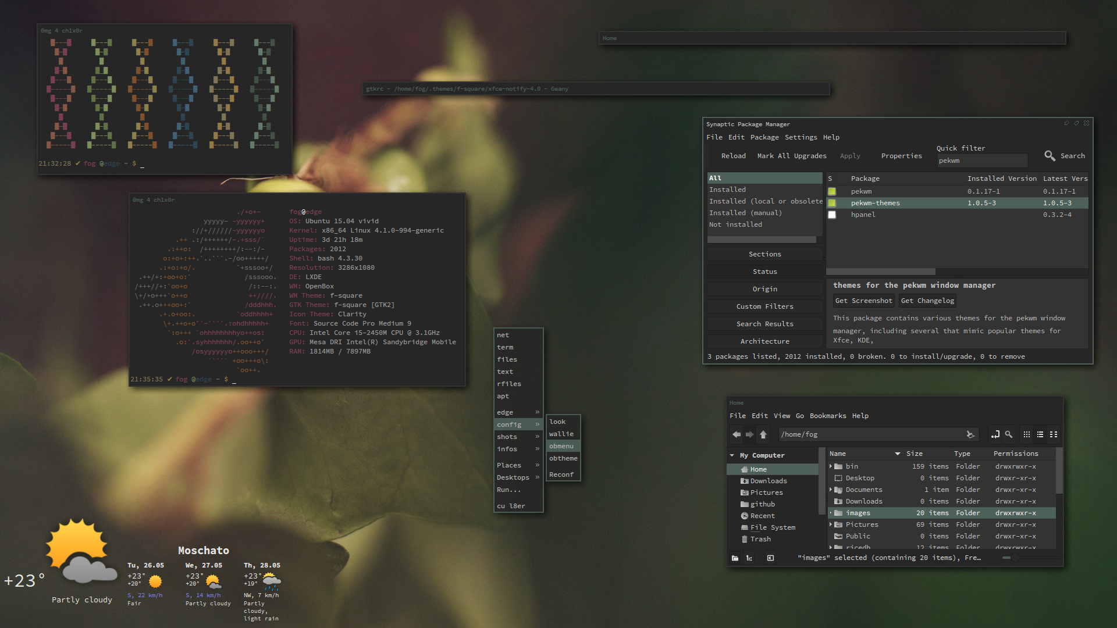Image resolution: width=1117 pixels, height=628 pixels.
Task: Click Synaptic Search magnifier icon
Action: (x=1050, y=156)
